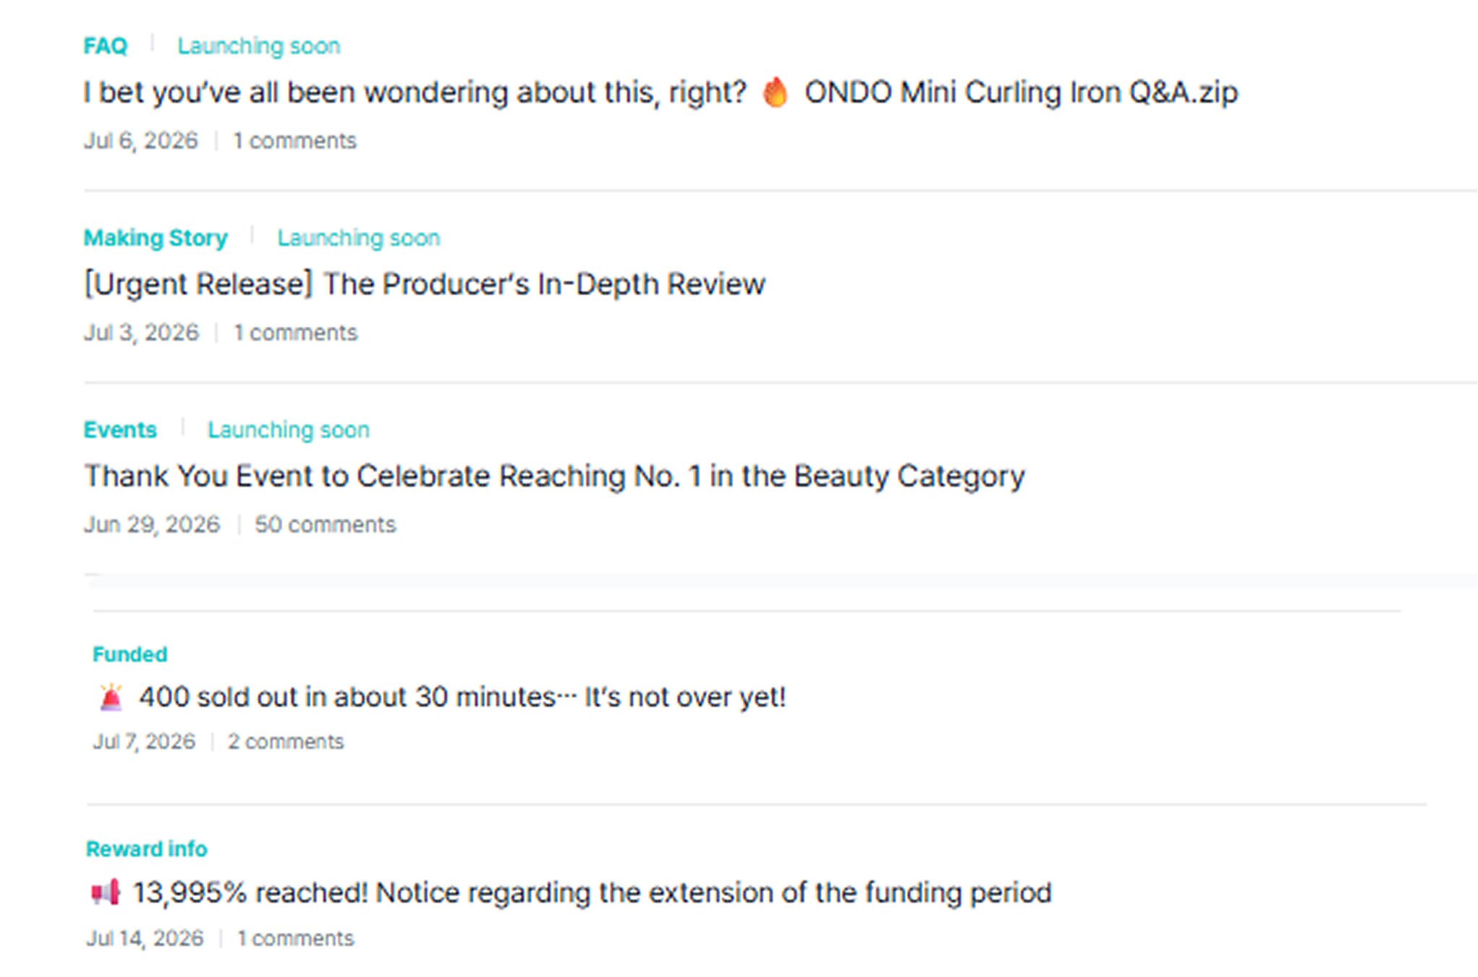The image size is (1478, 977).
Task: Click the fire emoji in Q&A title
Action: [x=775, y=92]
